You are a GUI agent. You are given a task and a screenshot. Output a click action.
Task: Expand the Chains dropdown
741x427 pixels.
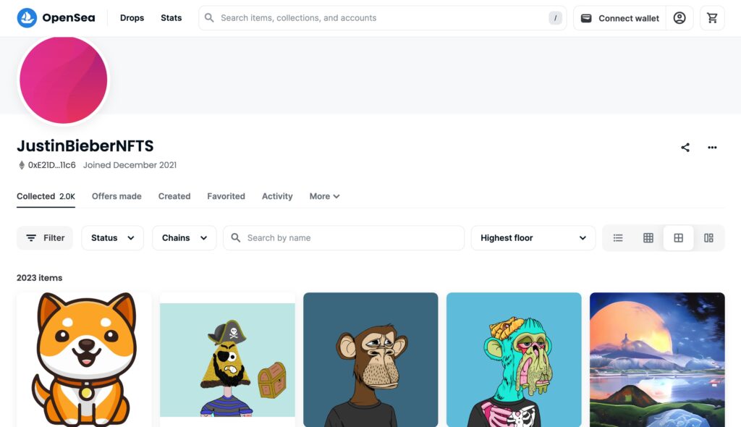click(185, 238)
